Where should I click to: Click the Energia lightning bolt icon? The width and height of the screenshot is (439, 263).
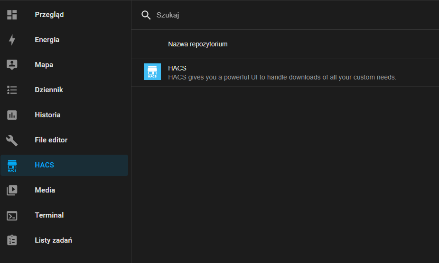pyautogui.click(x=12, y=40)
